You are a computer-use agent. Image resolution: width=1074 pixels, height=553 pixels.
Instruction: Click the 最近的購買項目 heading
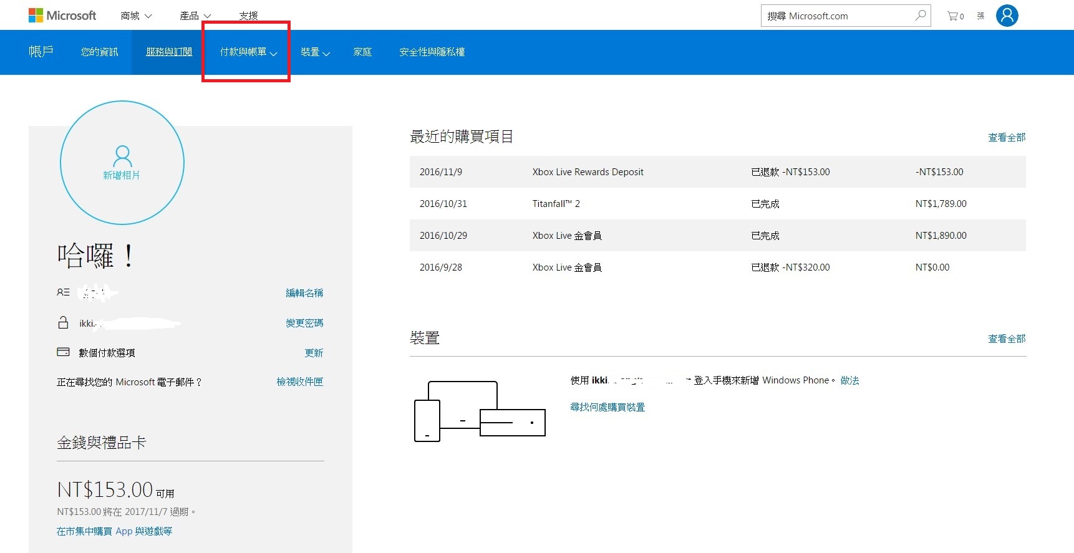coord(462,137)
